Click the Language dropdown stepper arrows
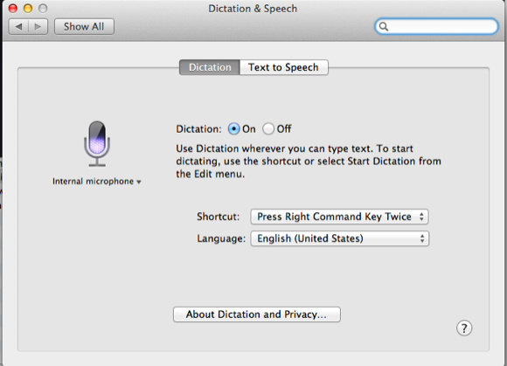 coord(422,238)
